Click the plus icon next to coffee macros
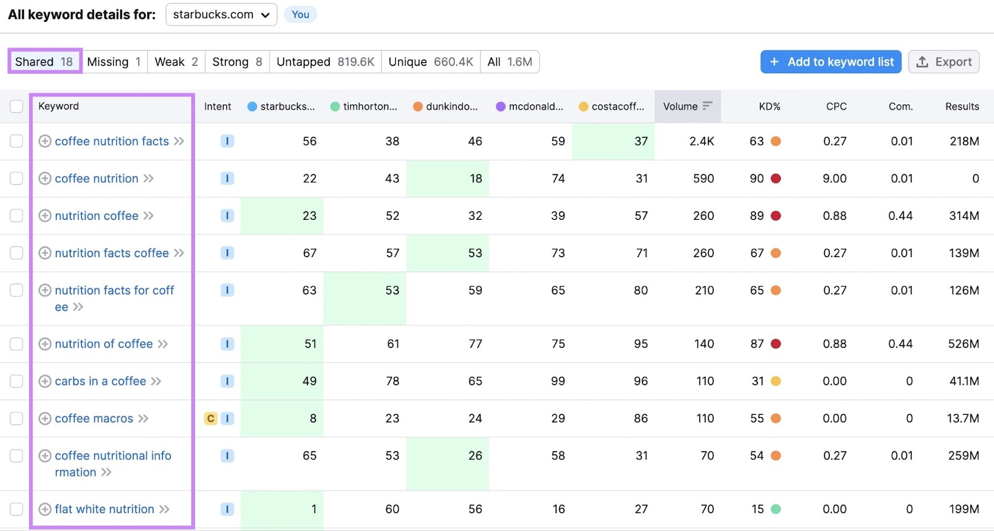The height and width of the screenshot is (531, 994). point(45,419)
